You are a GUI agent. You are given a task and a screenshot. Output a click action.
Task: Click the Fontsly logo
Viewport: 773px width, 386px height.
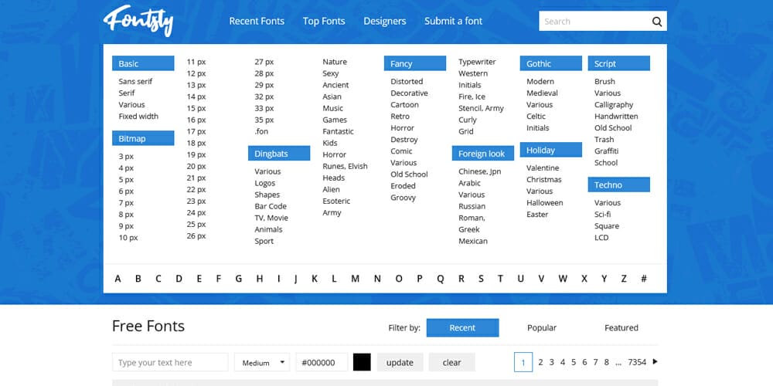point(138,21)
